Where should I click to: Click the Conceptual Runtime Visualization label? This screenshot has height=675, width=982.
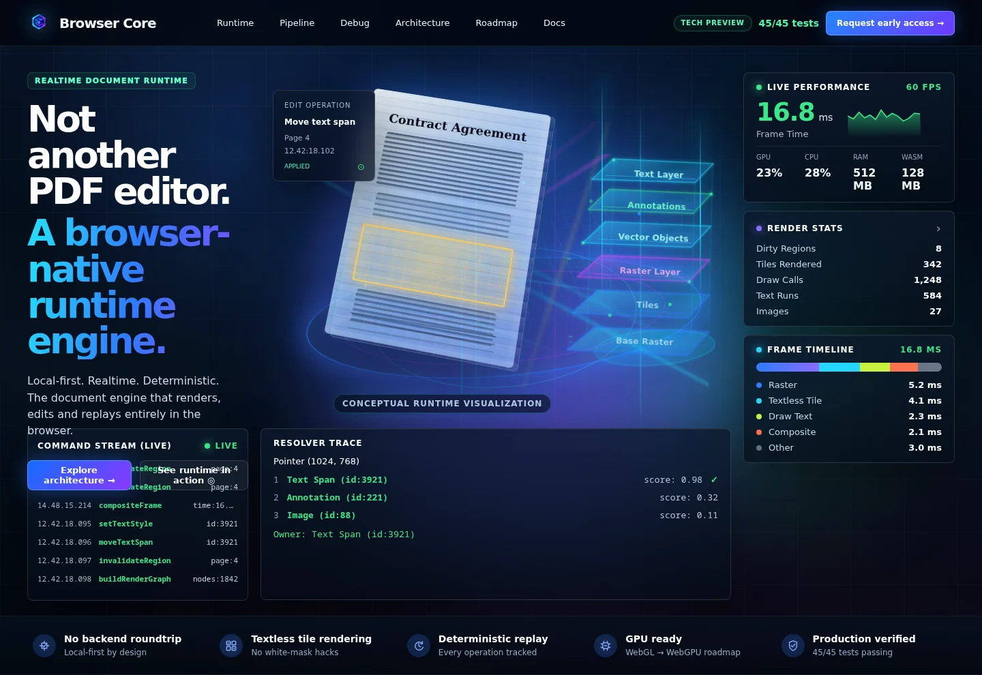pyautogui.click(x=442, y=404)
